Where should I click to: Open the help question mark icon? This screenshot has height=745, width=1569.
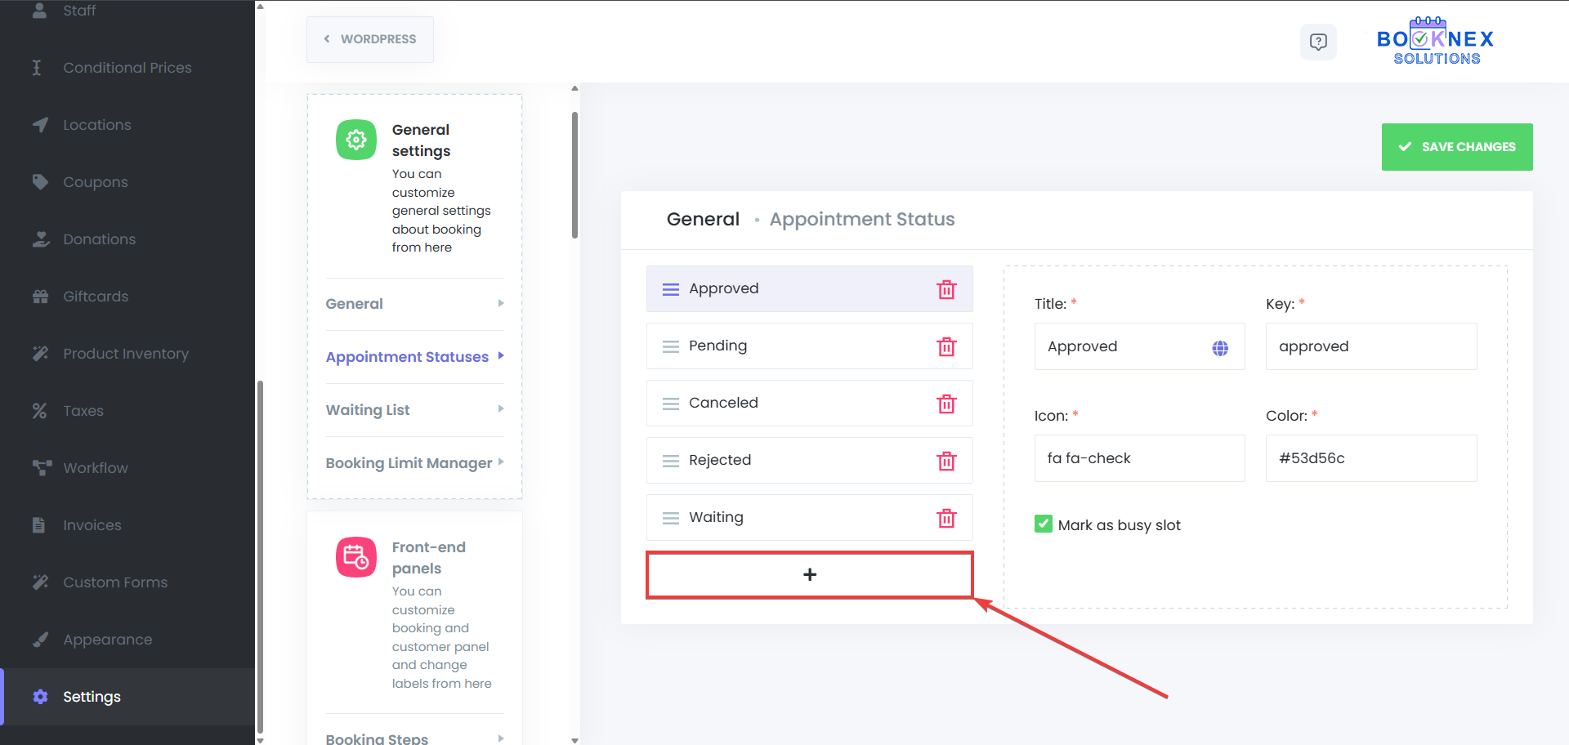tap(1318, 42)
